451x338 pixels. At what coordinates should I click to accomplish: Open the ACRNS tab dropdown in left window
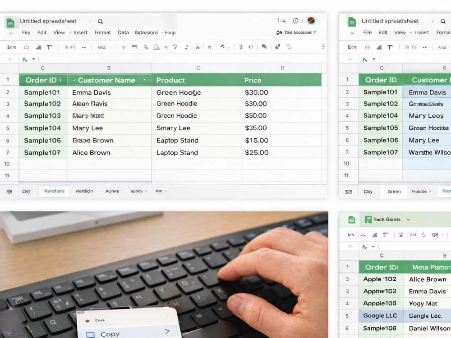tap(121, 191)
